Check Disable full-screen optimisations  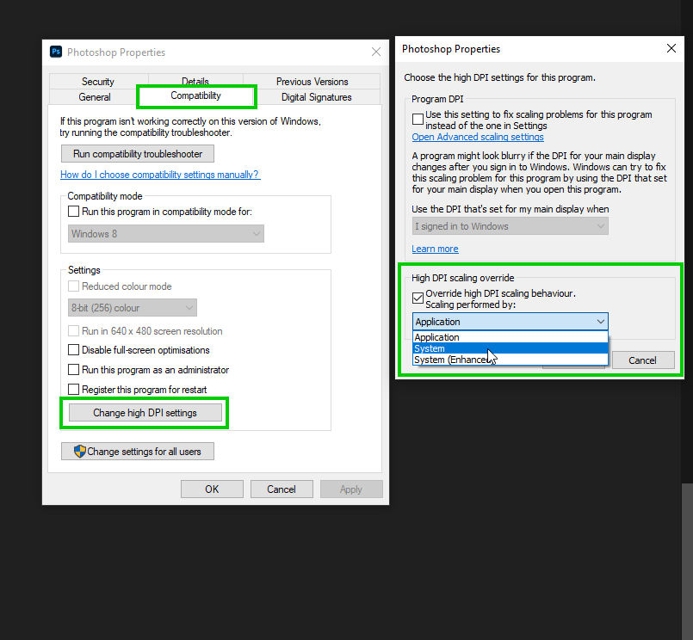pyautogui.click(x=73, y=350)
